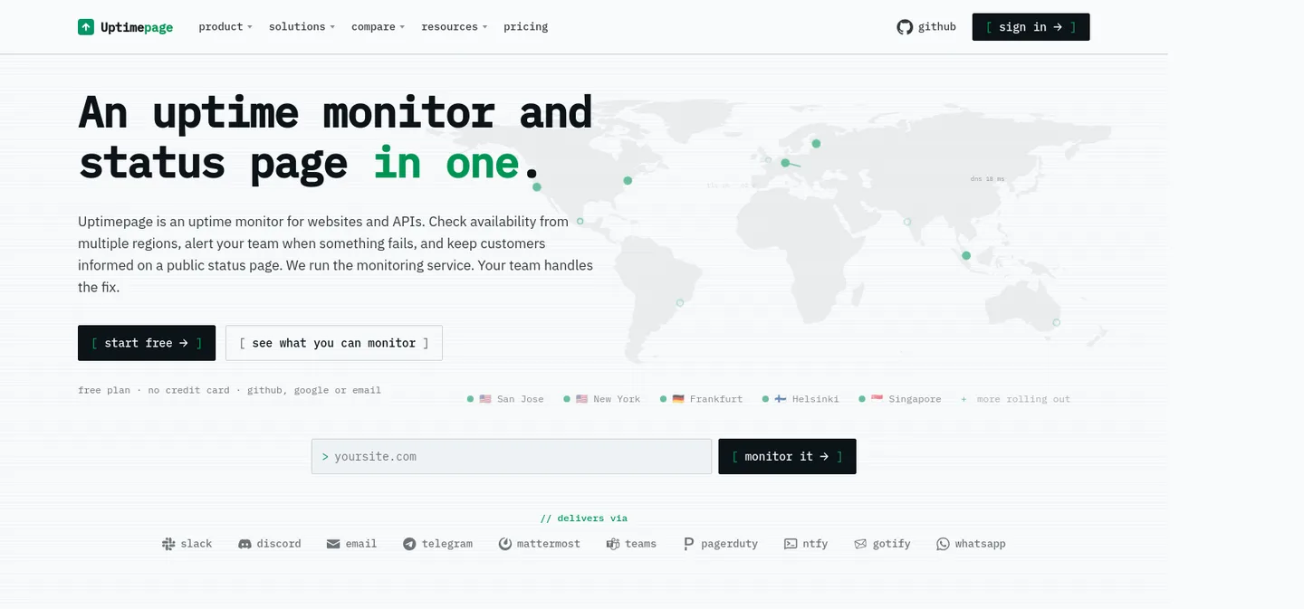Click the plus icon before 'more rolling out'
Viewport: 1304px width, 609px height.
964,399
